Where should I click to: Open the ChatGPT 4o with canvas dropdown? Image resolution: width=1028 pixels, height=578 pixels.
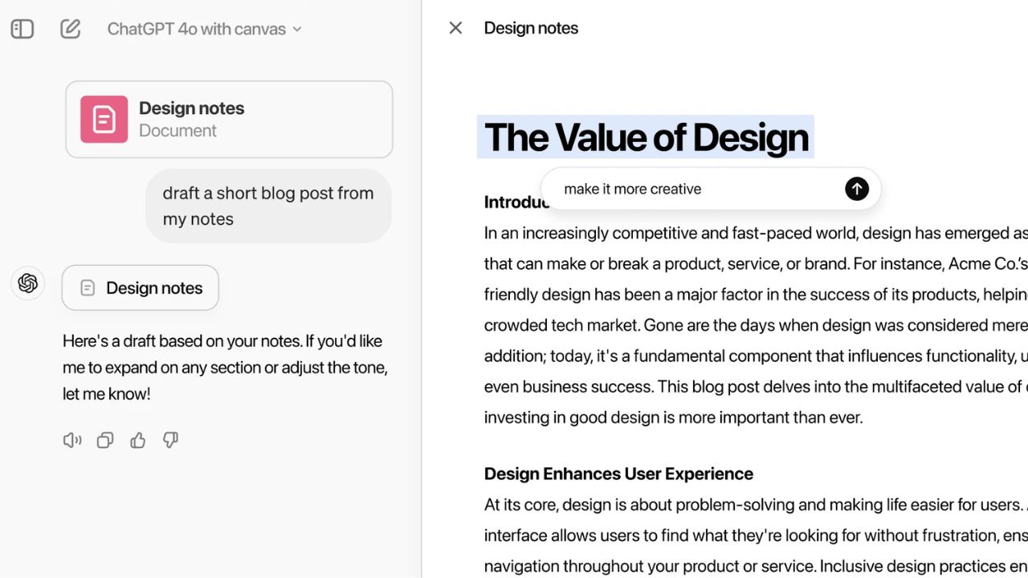204,29
